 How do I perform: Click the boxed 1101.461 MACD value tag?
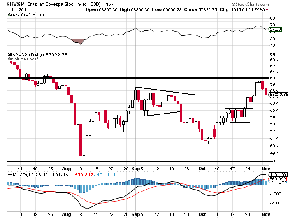tap(278, 174)
